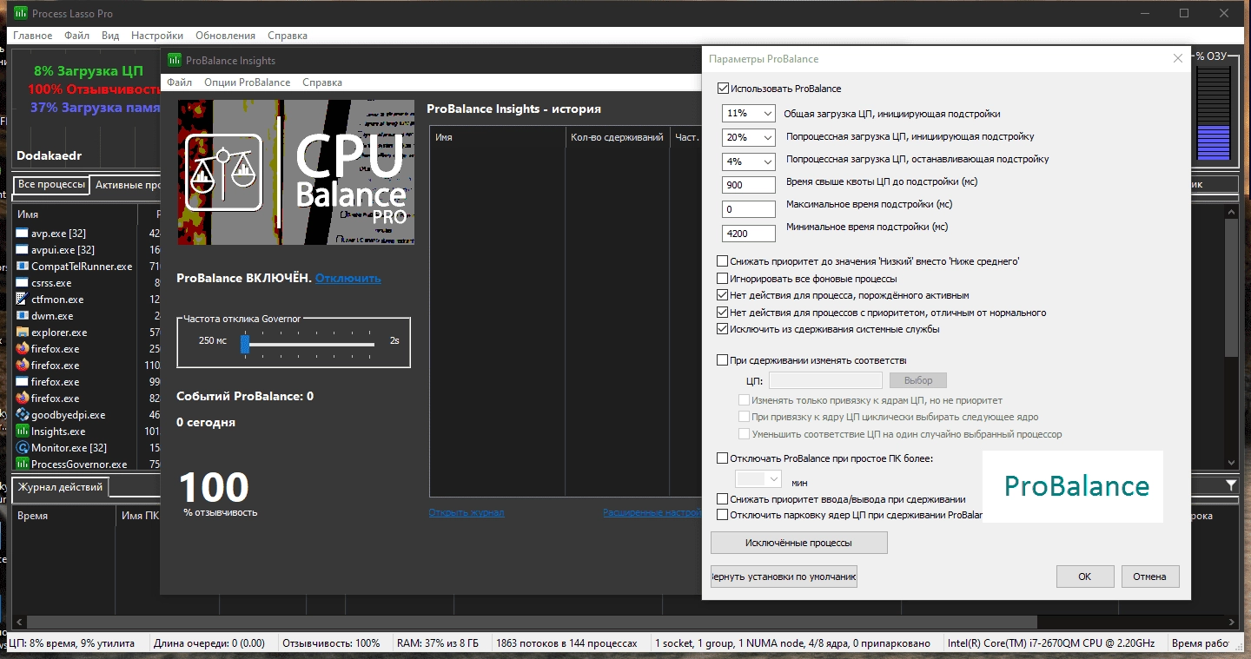Open 'Опции ProBalance' menu in Insights window
This screenshot has height=659, width=1251.
click(x=248, y=82)
